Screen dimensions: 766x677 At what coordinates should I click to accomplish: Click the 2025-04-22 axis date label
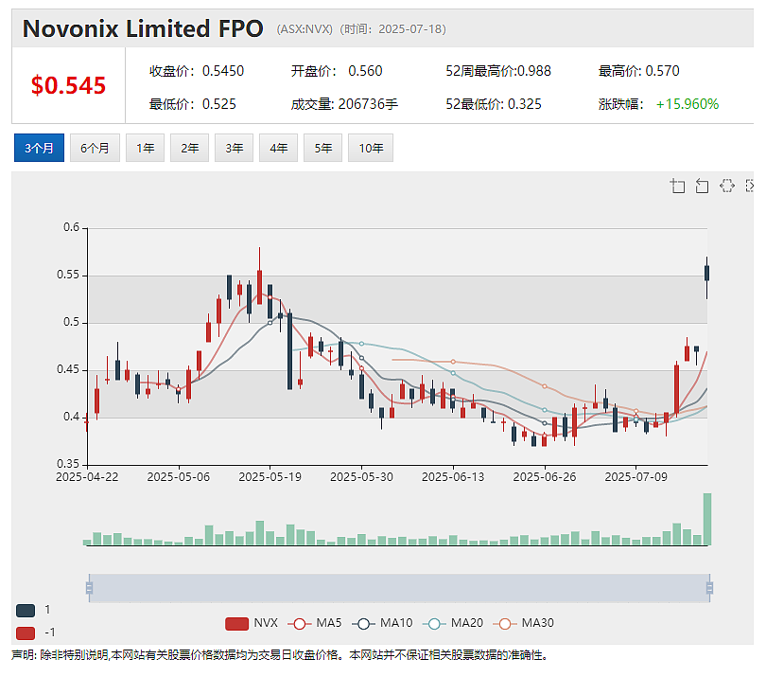coord(87,477)
